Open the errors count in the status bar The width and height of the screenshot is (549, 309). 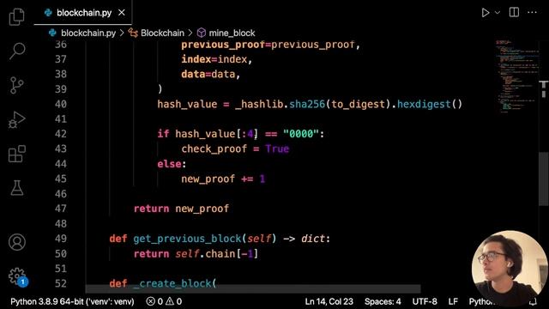click(154, 301)
